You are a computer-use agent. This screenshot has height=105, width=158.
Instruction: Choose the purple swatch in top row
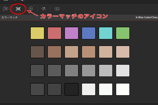72,33
